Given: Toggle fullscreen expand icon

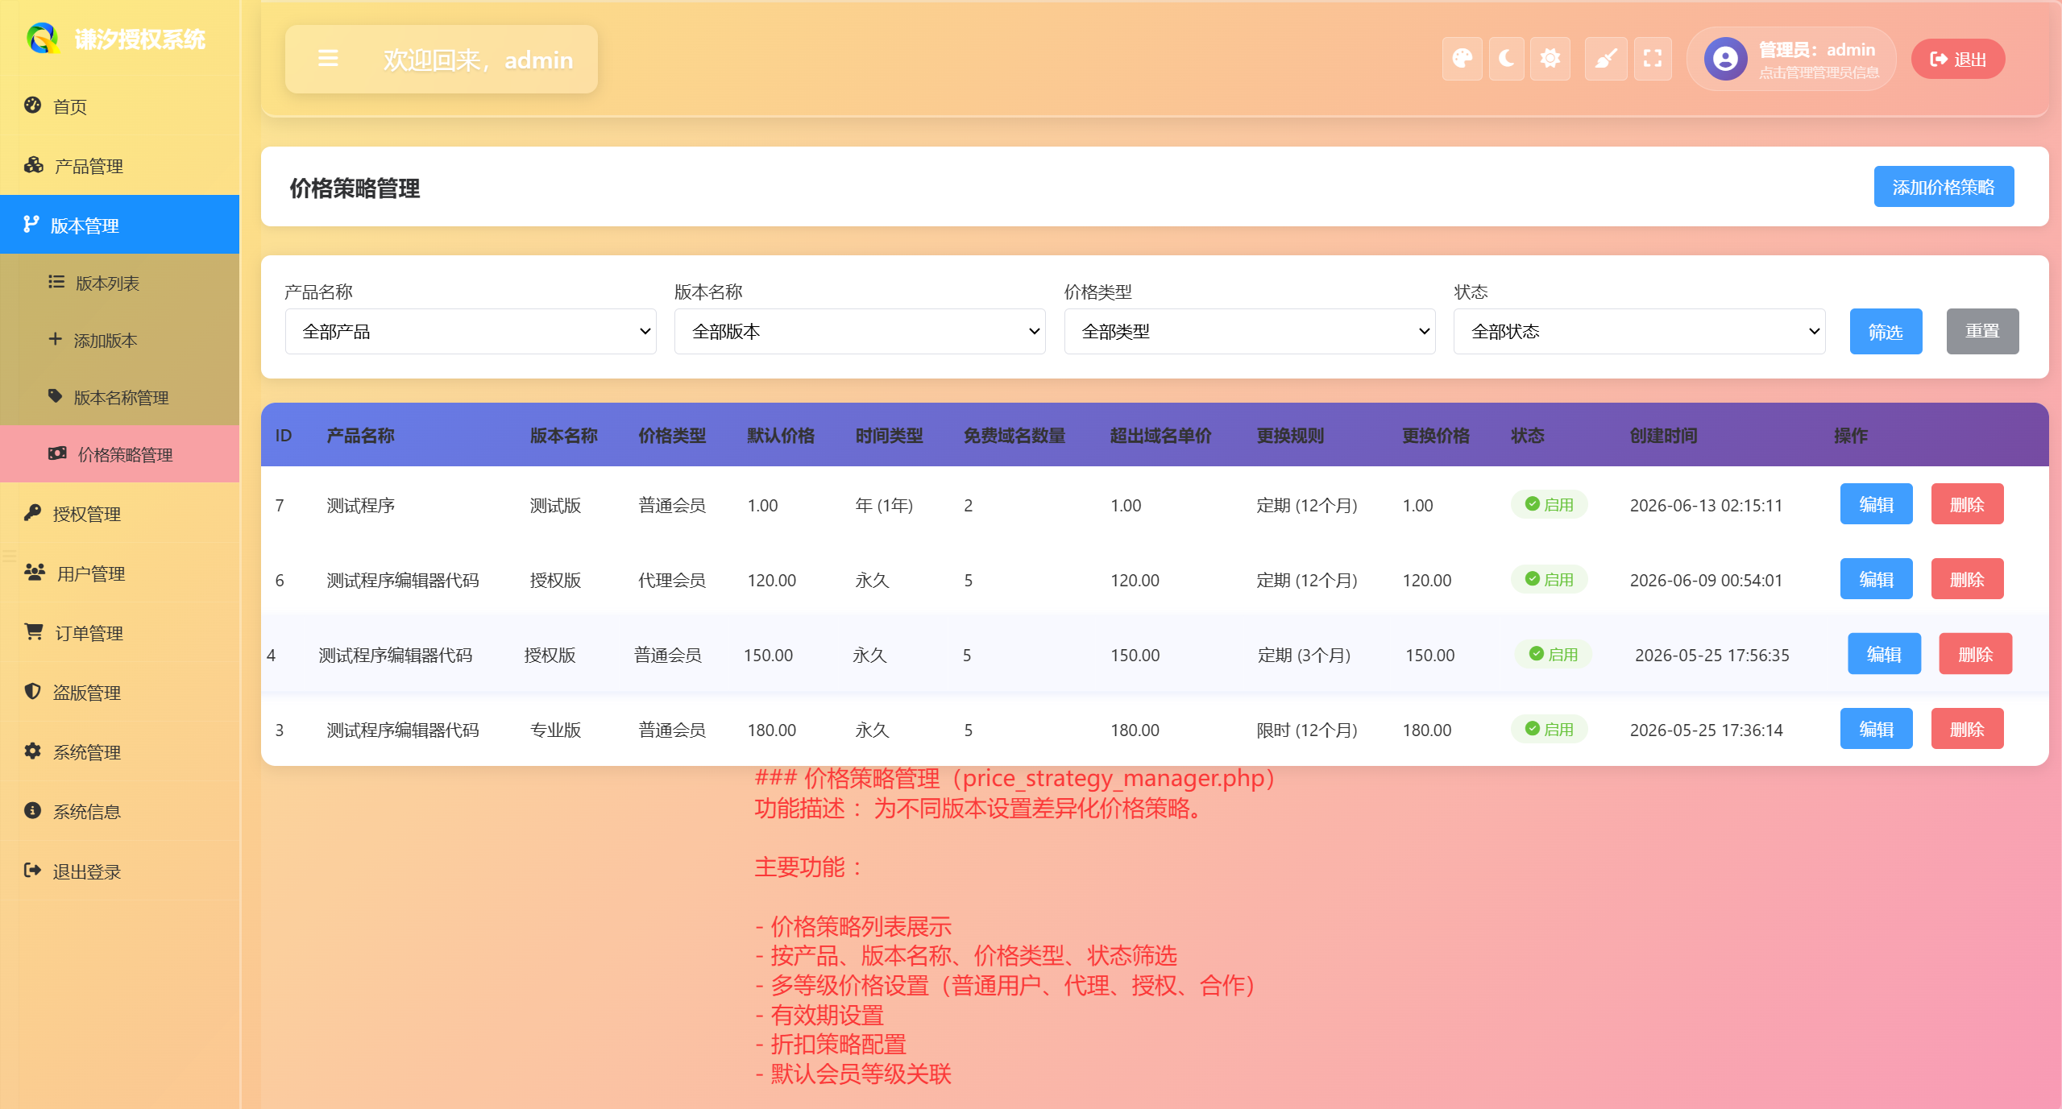Looking at the screenshot, I should point(1653,59).
